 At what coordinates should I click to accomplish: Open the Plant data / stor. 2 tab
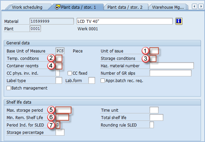coord(125,7)
